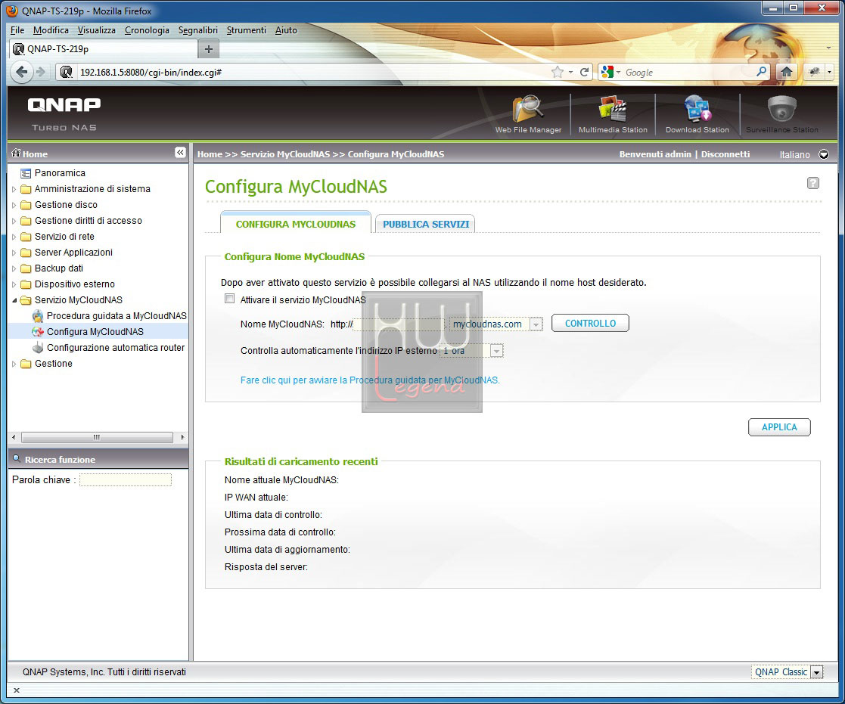The height and width of the screenshot is (704, 845).
Task: Open the Visualizza menu
Action: pyautogui.click(x=97, y=30)
